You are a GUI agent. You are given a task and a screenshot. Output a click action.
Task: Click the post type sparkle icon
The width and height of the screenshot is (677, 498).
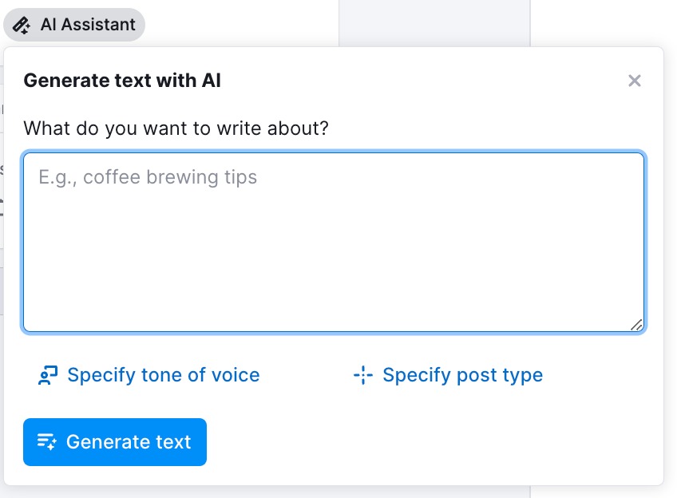[x=363, y=375]
